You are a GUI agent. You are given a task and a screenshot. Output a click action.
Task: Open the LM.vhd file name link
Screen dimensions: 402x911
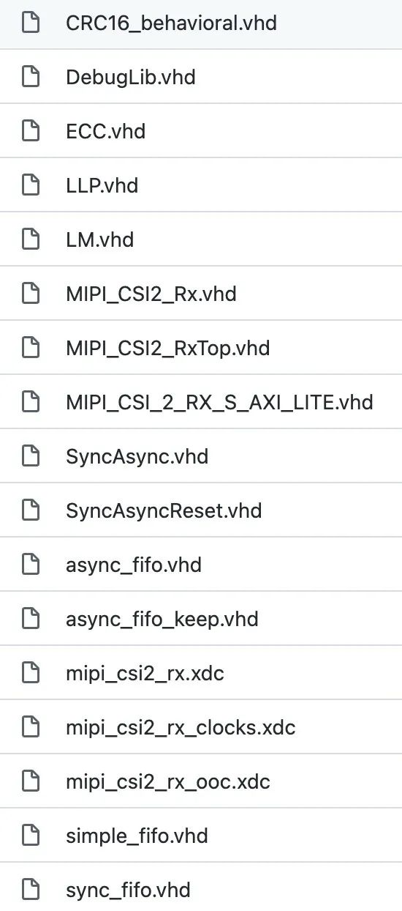pos(100,240)
